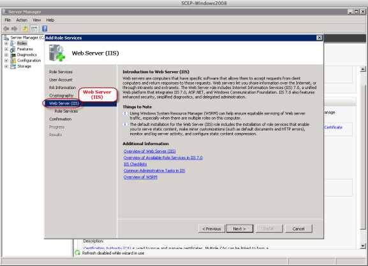Go to Role Services under Web Server (IIS)
The height and width of the screenshot is (266, 368).
pyautogui.click(x=66, y=111)
